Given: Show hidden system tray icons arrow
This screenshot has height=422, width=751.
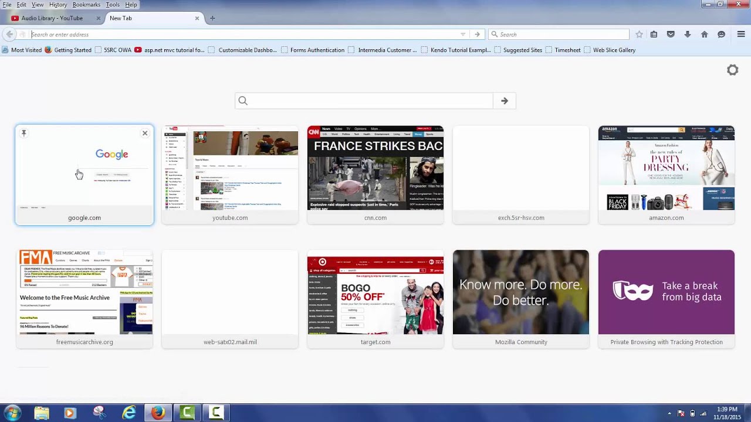Looking at the screenshot, I should [x=669, y=413].
